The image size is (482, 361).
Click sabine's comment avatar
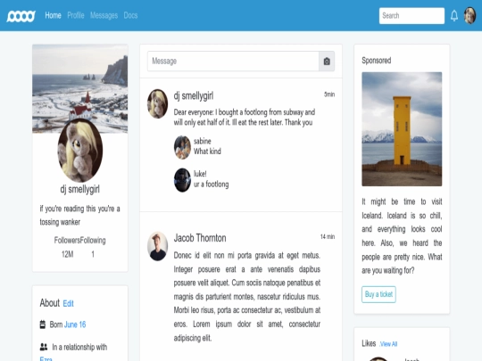coord(182,147)
